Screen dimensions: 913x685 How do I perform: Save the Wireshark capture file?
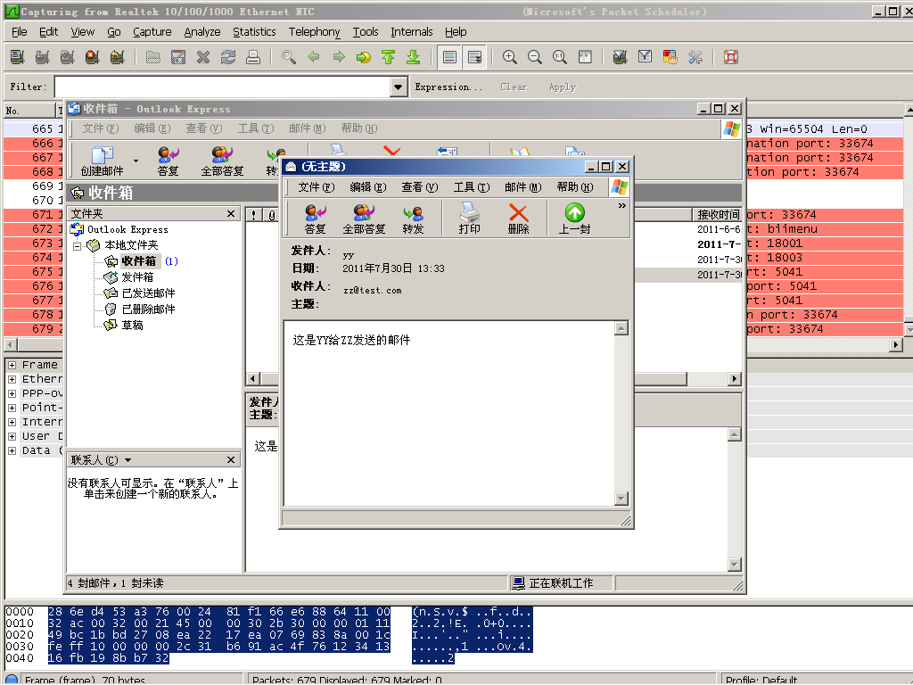point(178,57)
